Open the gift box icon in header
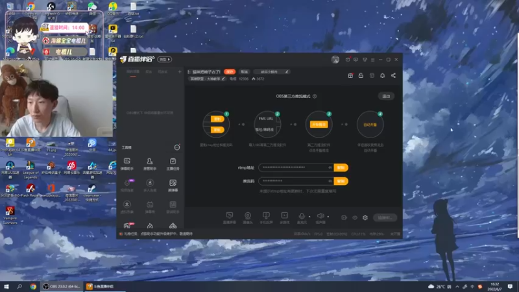 pyautogui.click(x=350, y=75)
